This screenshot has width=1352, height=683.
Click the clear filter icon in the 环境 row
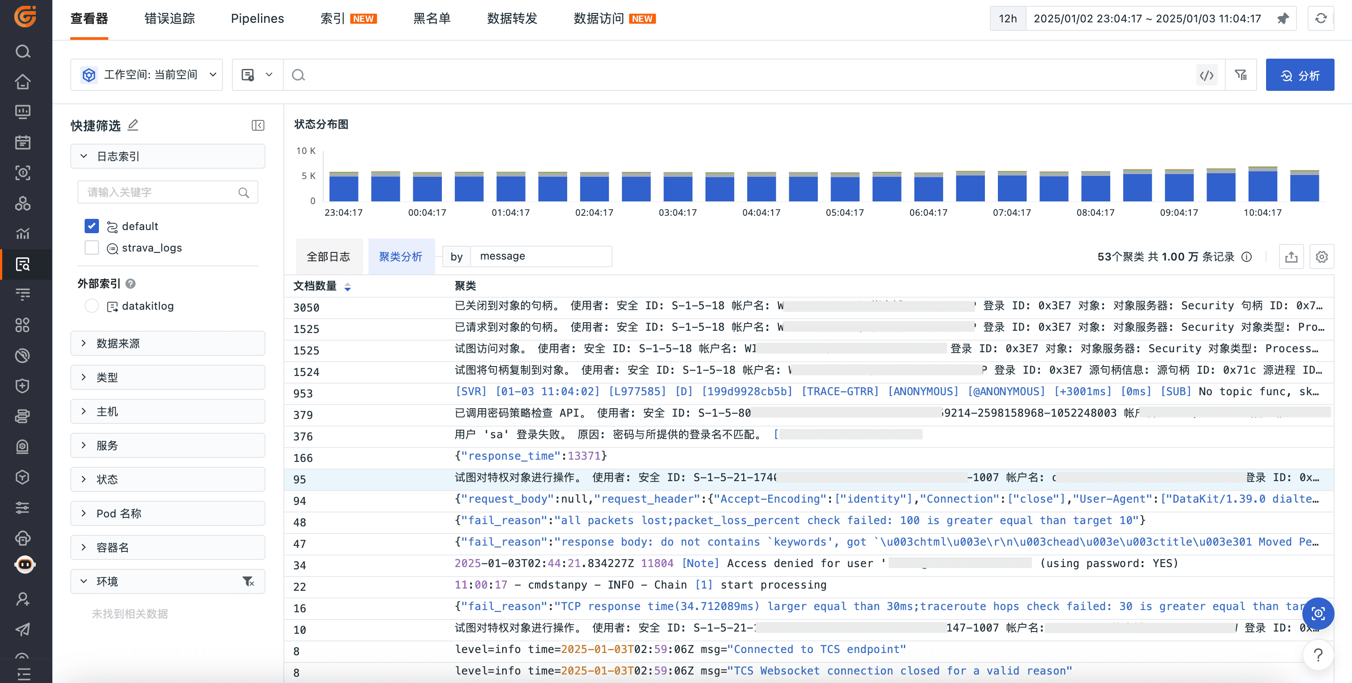tap(248, 581)
